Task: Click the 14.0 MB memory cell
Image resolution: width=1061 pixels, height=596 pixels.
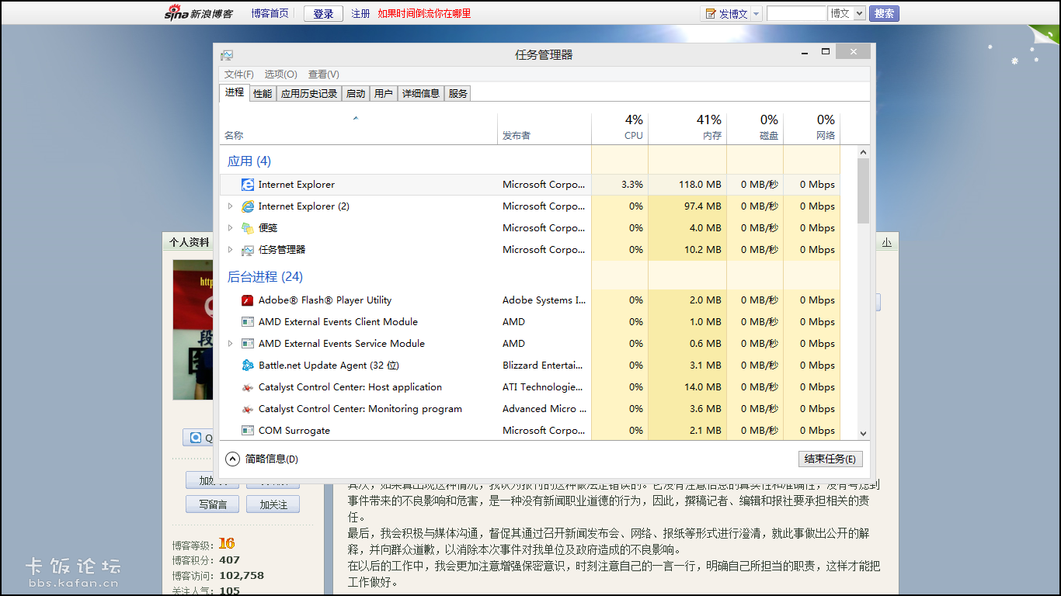Action: pos(687,387)
